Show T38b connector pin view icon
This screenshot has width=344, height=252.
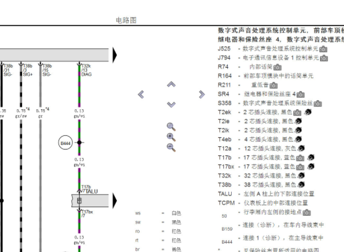[301, 185]
